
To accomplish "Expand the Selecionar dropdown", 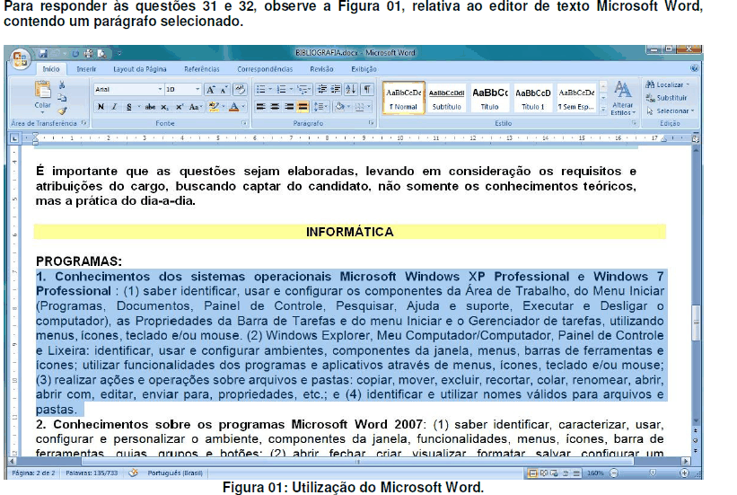I will coord(671,111).
